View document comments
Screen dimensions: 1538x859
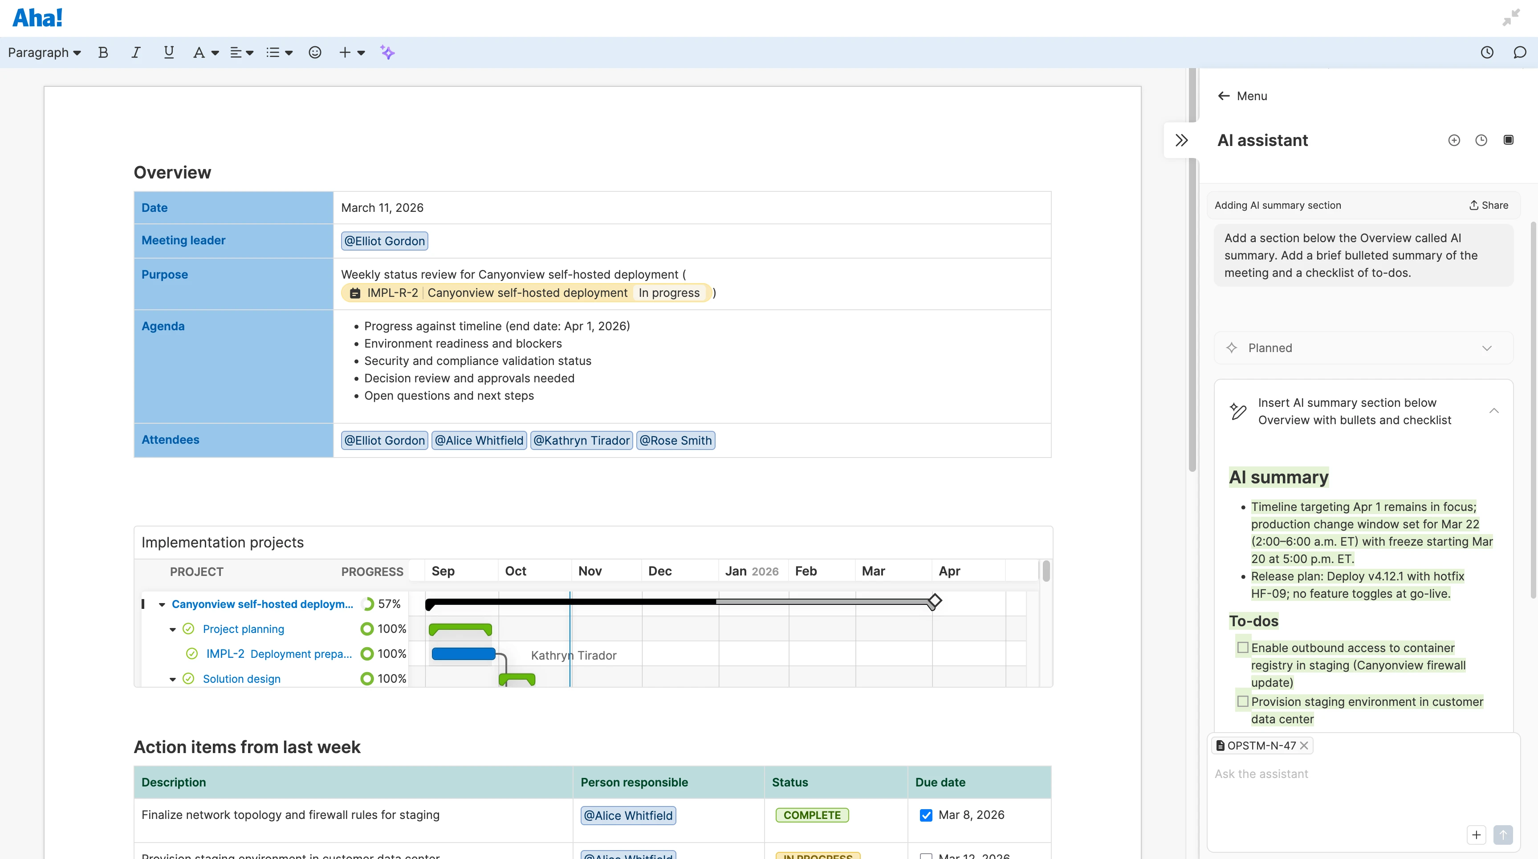(x=1518, y=53)
